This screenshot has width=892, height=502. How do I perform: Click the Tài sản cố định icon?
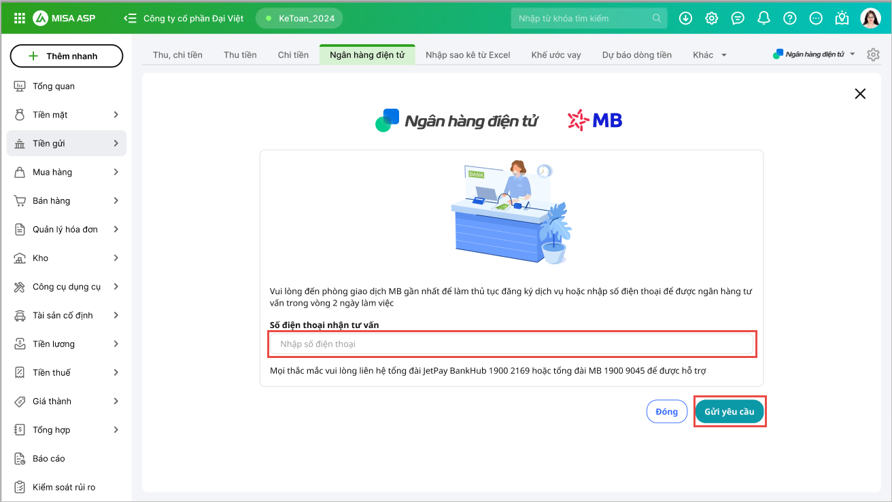point(20,315)
